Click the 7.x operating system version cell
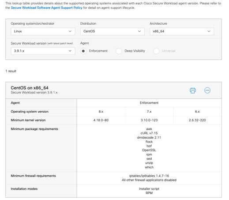 click(x=149, y=112)
